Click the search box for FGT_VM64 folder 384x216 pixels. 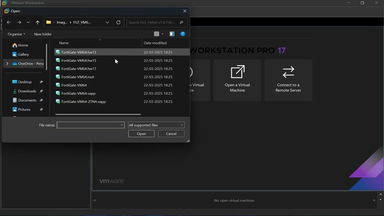[153, 22]
